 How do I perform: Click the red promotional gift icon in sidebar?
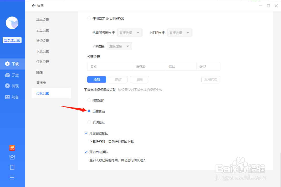click(12, 148)
